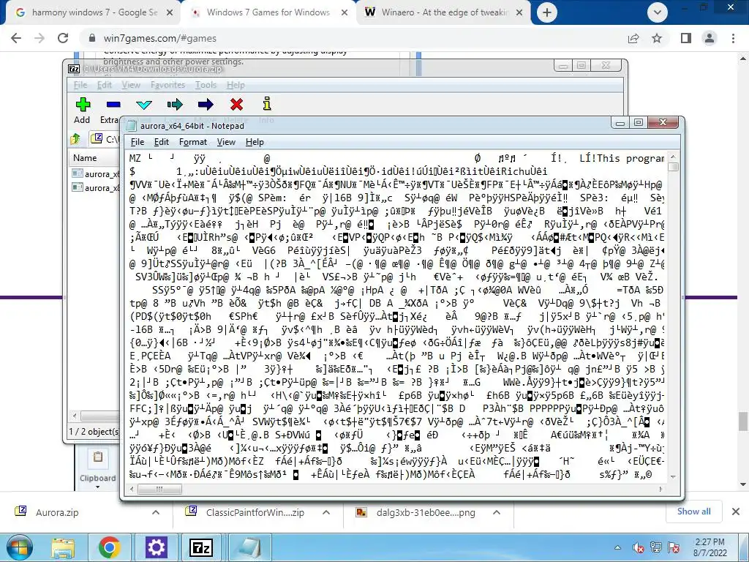Screen dimensions: 749x562
Task: Open 7-Zip Favorites menu
Action: pos(168,85)
